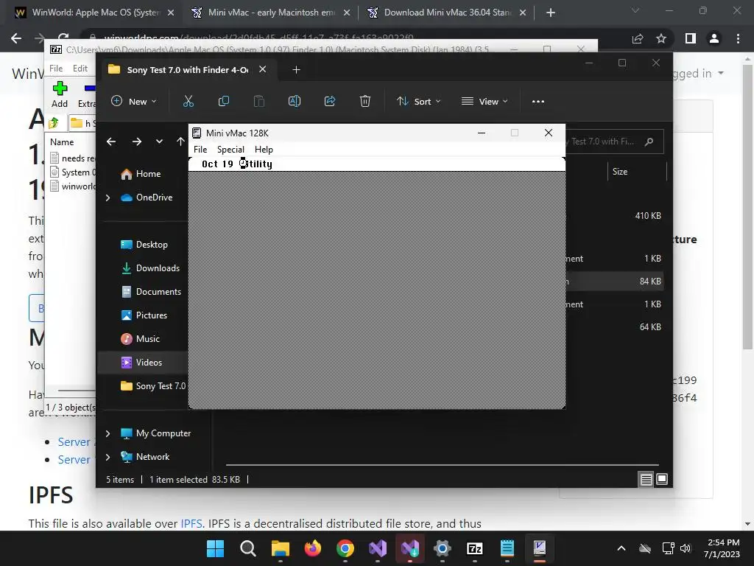Open the 7-Zip Edit menu
Image resolution: width=754 pixels, height=566 pixels.
(x=80, y=69)
